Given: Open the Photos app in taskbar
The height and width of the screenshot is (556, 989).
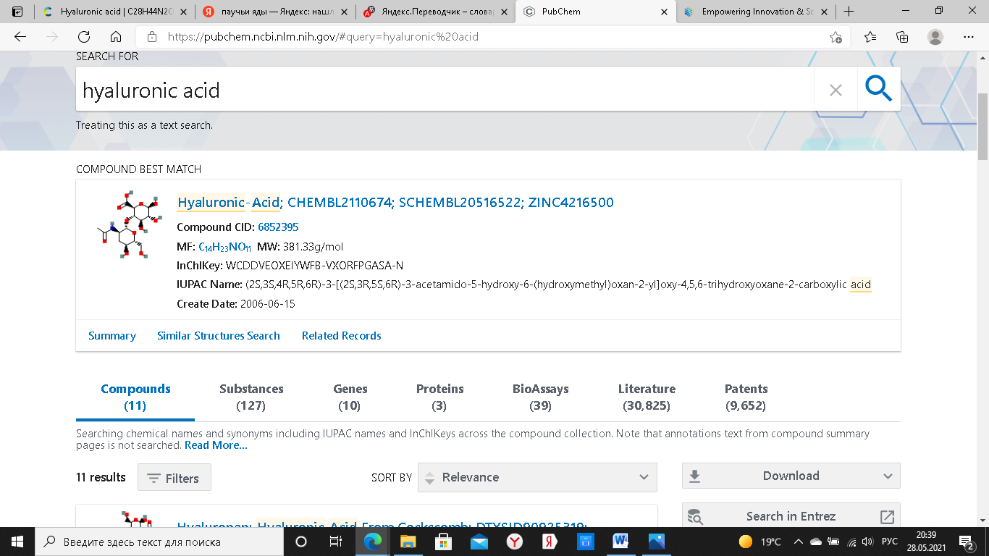Looking at the screenshot, I should pyautogui.click(x=657, y=542).
